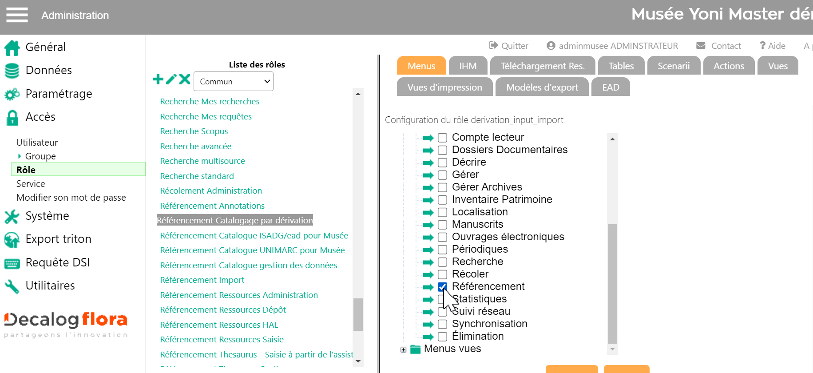The height and width of the screenshot is (373, 813).
Task: Check the Synchronisation checkbox
Action: pyautogui.click(x=442, y=324)
